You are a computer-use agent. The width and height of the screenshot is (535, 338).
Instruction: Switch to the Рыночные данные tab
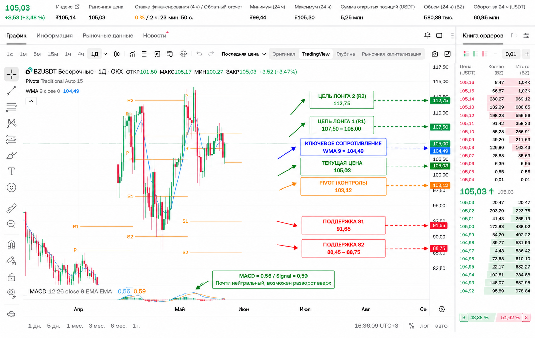coord(108,35)
